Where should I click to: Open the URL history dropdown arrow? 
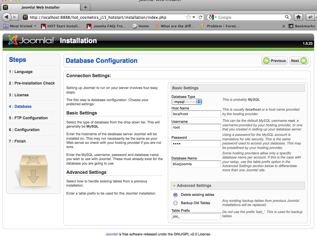[194, 18]
